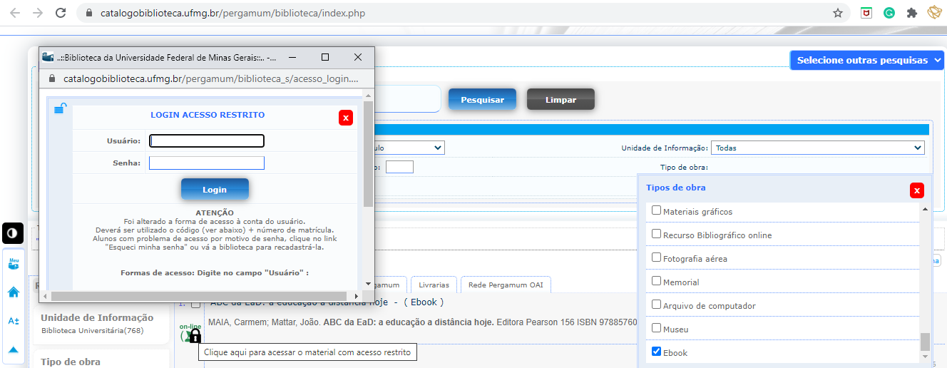Image resolution: width=947 pixels, height=368 pixels.
Task: Click the font size A± icon
Action: click(x=13, y=321)
